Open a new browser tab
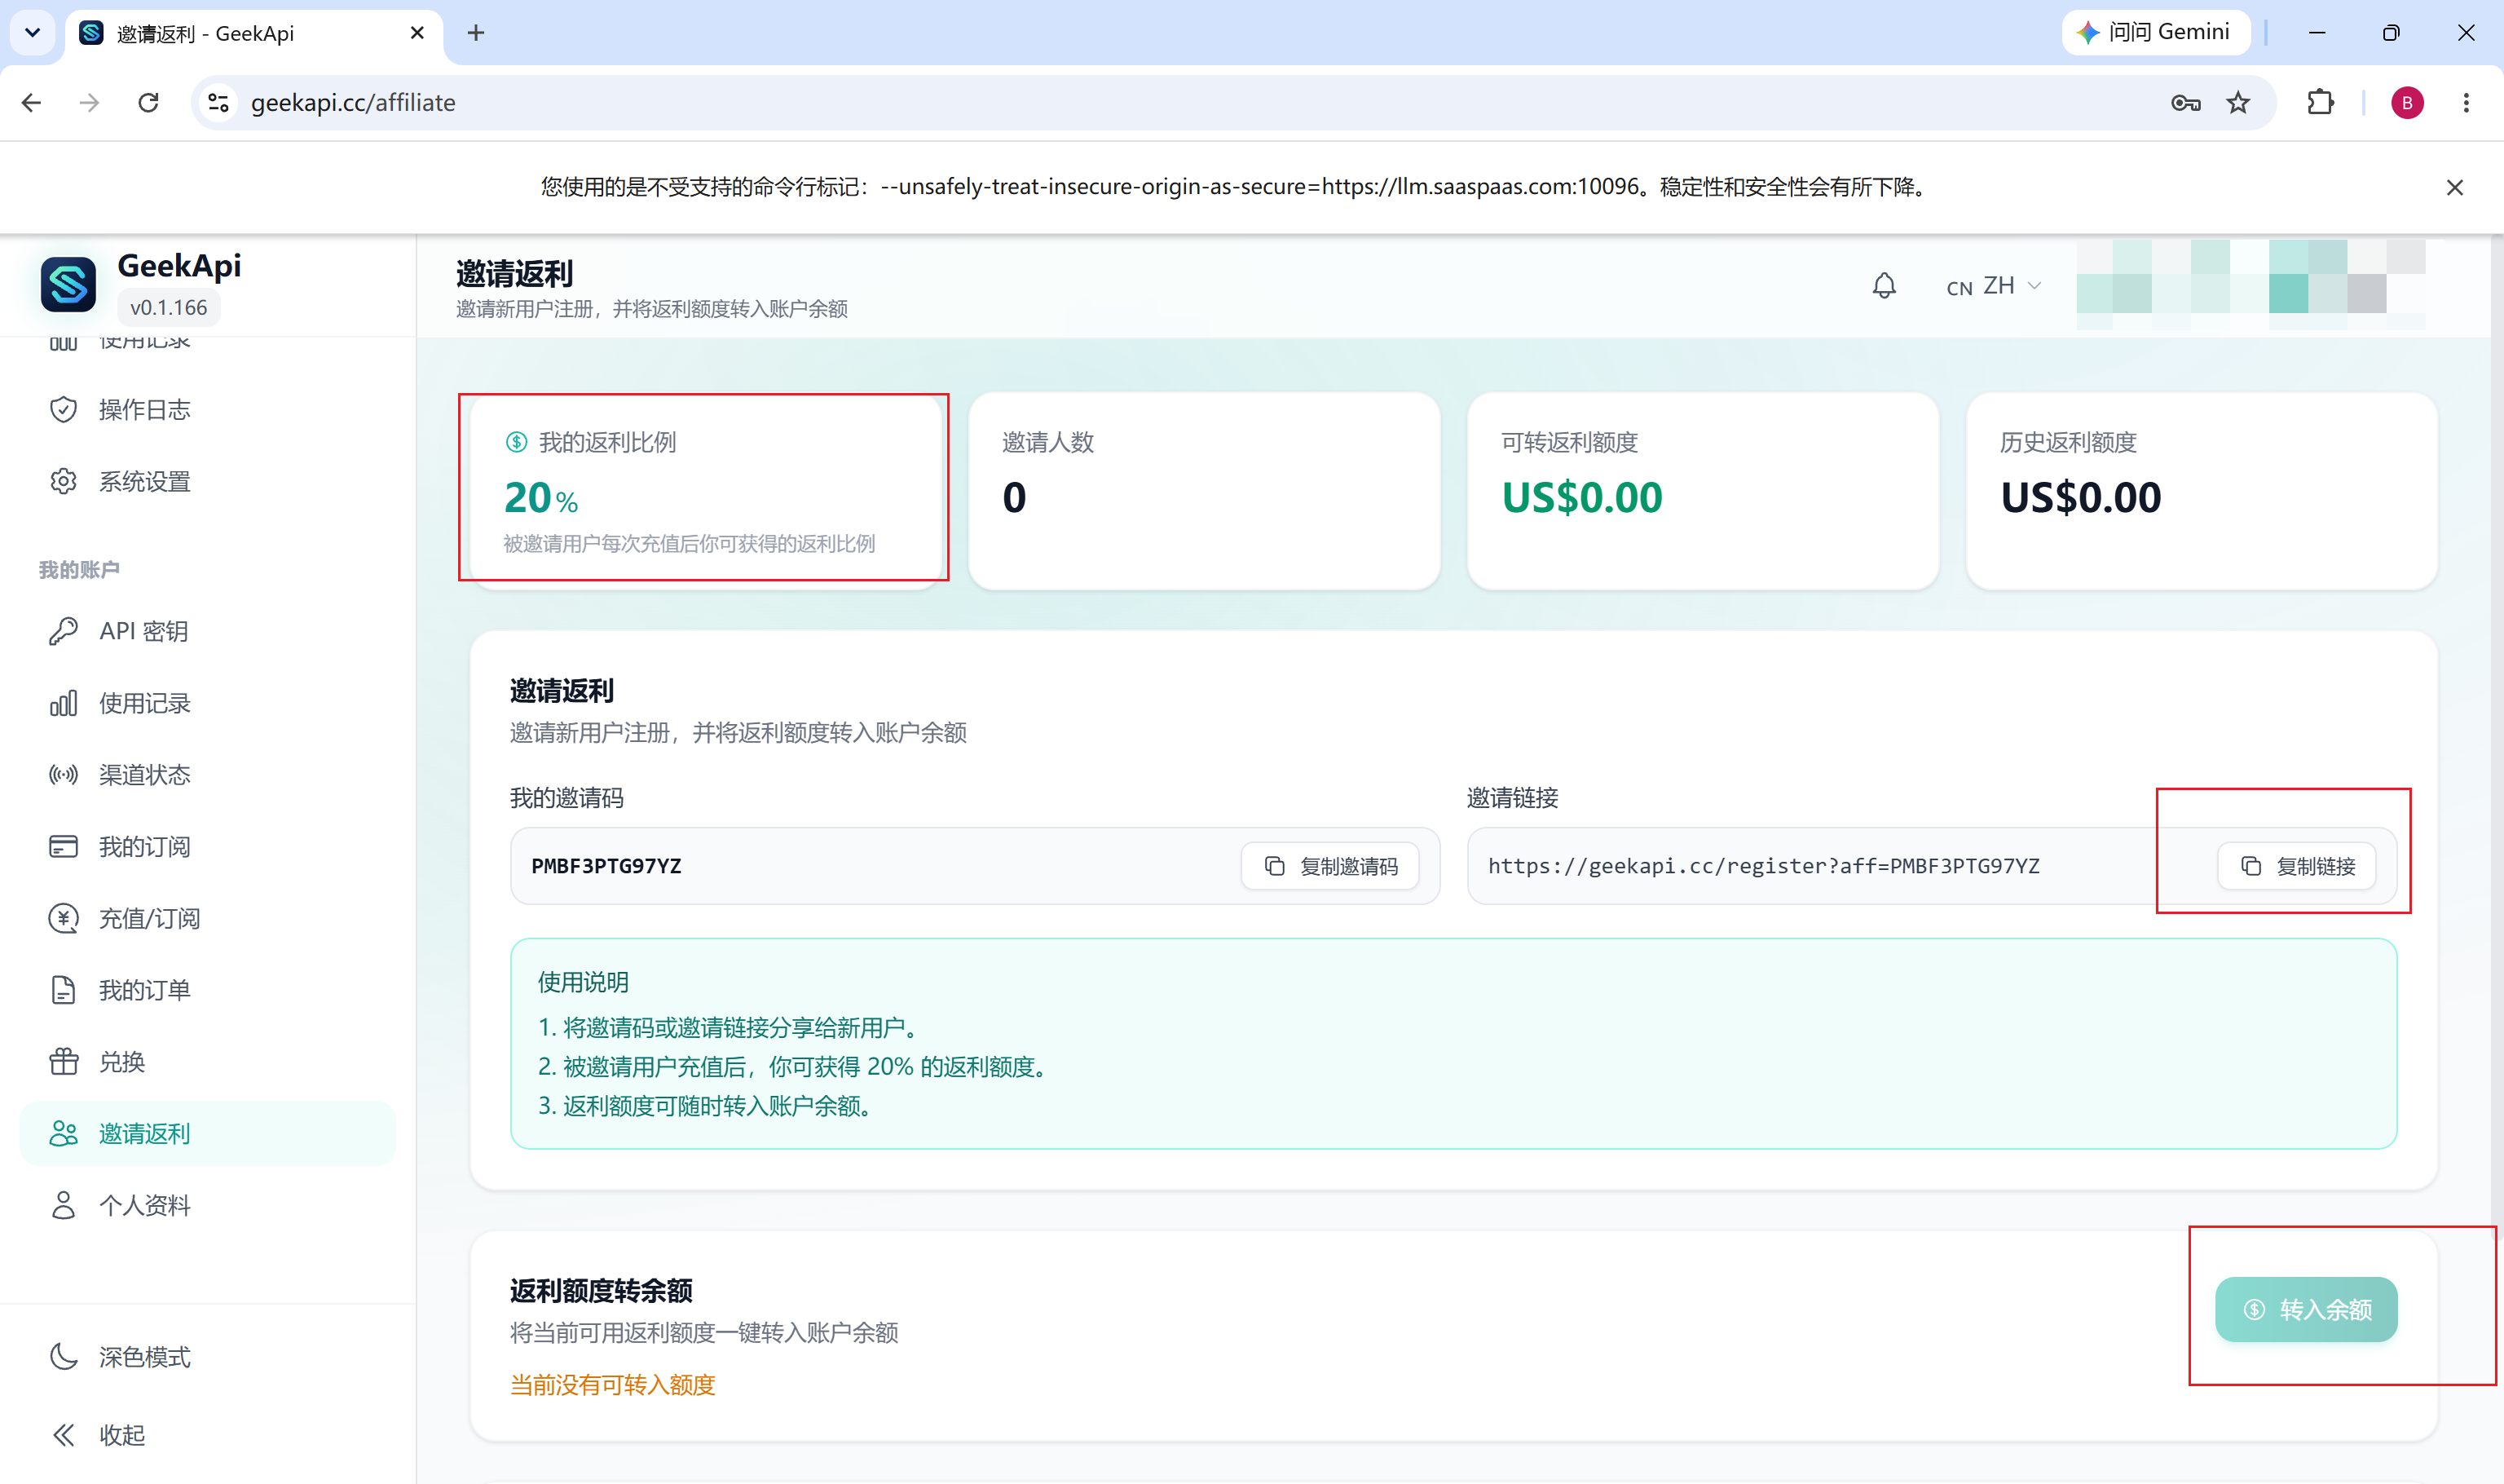This screenshot has width=2504, height=1484. [x=476, y=33]
